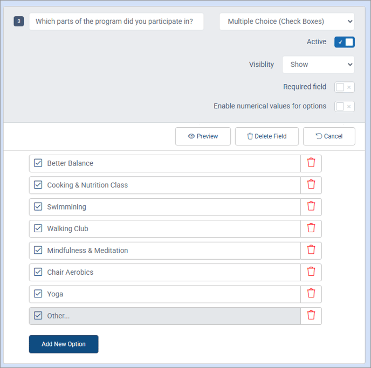Delete the Swimmining option via trash icon
This screenshot has width=371, height=368.
coord(311,206)
